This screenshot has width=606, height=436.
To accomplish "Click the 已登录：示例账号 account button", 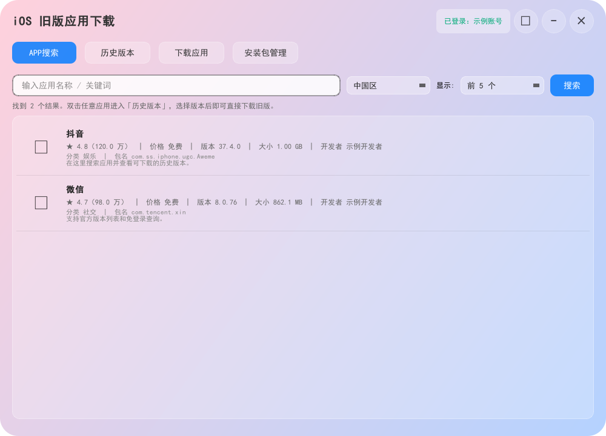I will (473, 21).
